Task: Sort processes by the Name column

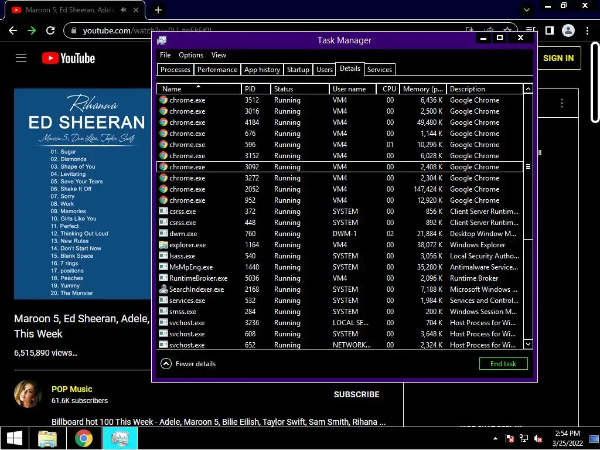Action: (199, 89)
